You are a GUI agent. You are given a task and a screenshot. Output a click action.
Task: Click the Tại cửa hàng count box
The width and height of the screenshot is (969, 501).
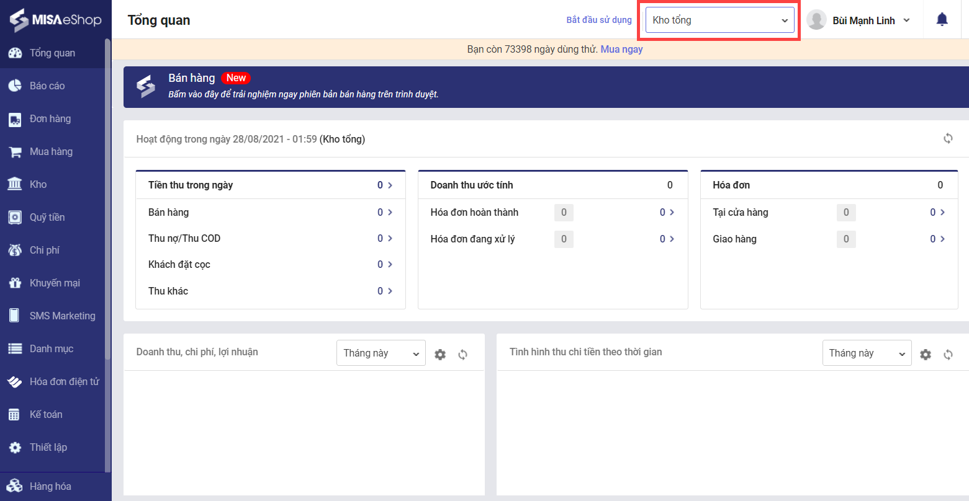pyautogui.click(x=846, y=212)
